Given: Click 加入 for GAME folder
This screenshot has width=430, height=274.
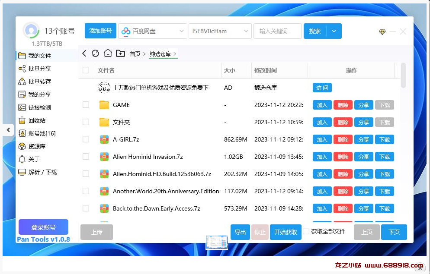Looking at the screenshot, I should pos(322,105).
